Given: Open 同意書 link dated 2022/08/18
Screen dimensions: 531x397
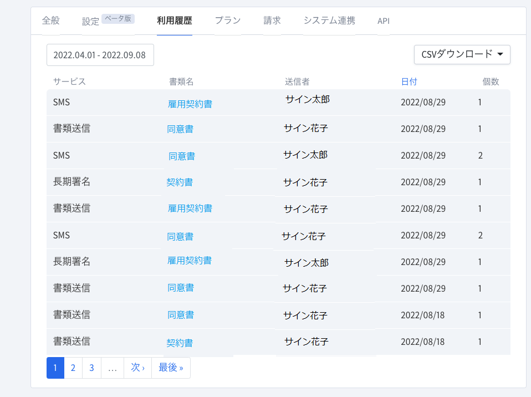Looking at the screenshot, I should pos(181,315).
